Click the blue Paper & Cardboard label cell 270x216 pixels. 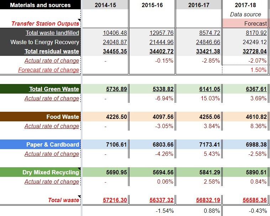tap(40, 144)
